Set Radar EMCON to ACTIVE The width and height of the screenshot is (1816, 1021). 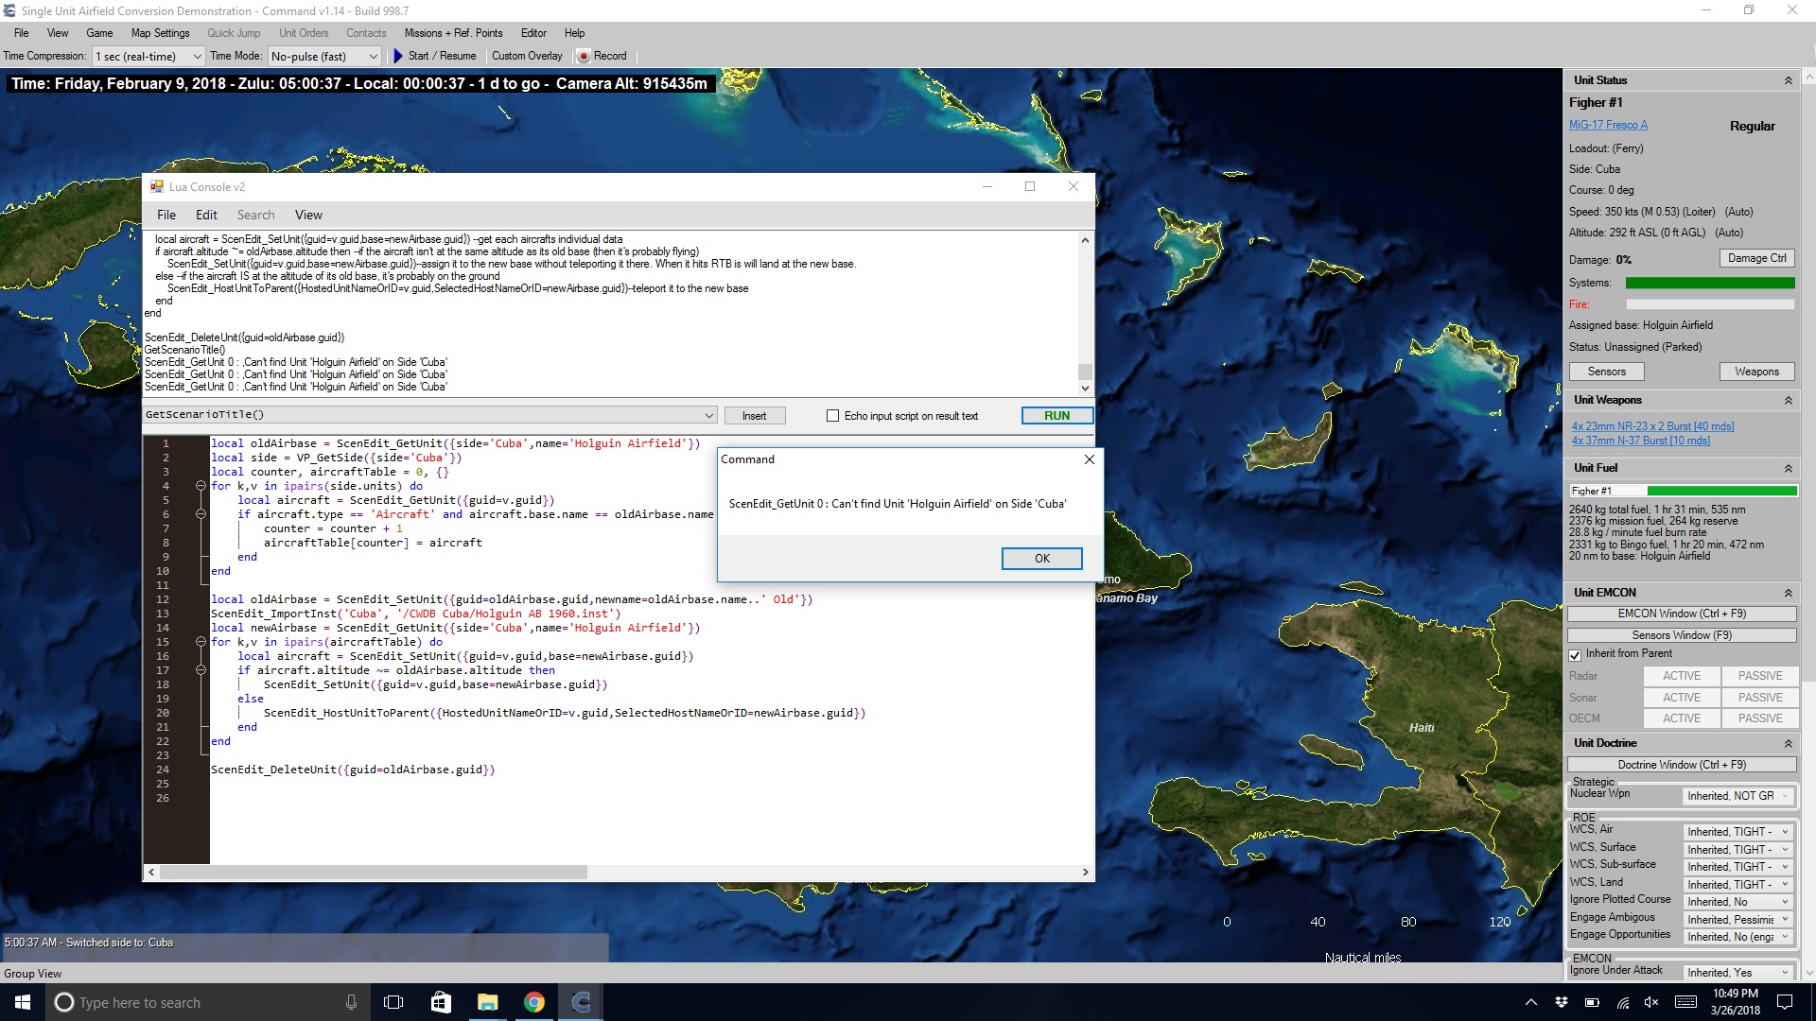[x=1681, y=676]
